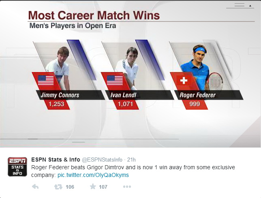Open the pic.twitter.com/OlyQaOkyms link
Screen dimensions: 261x198
coord(93,175)
